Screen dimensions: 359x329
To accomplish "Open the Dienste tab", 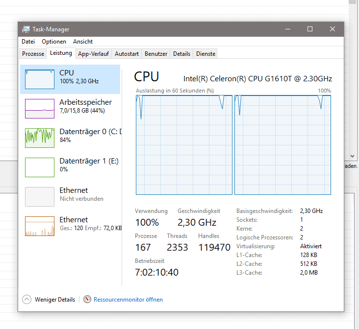I will 205,54.
